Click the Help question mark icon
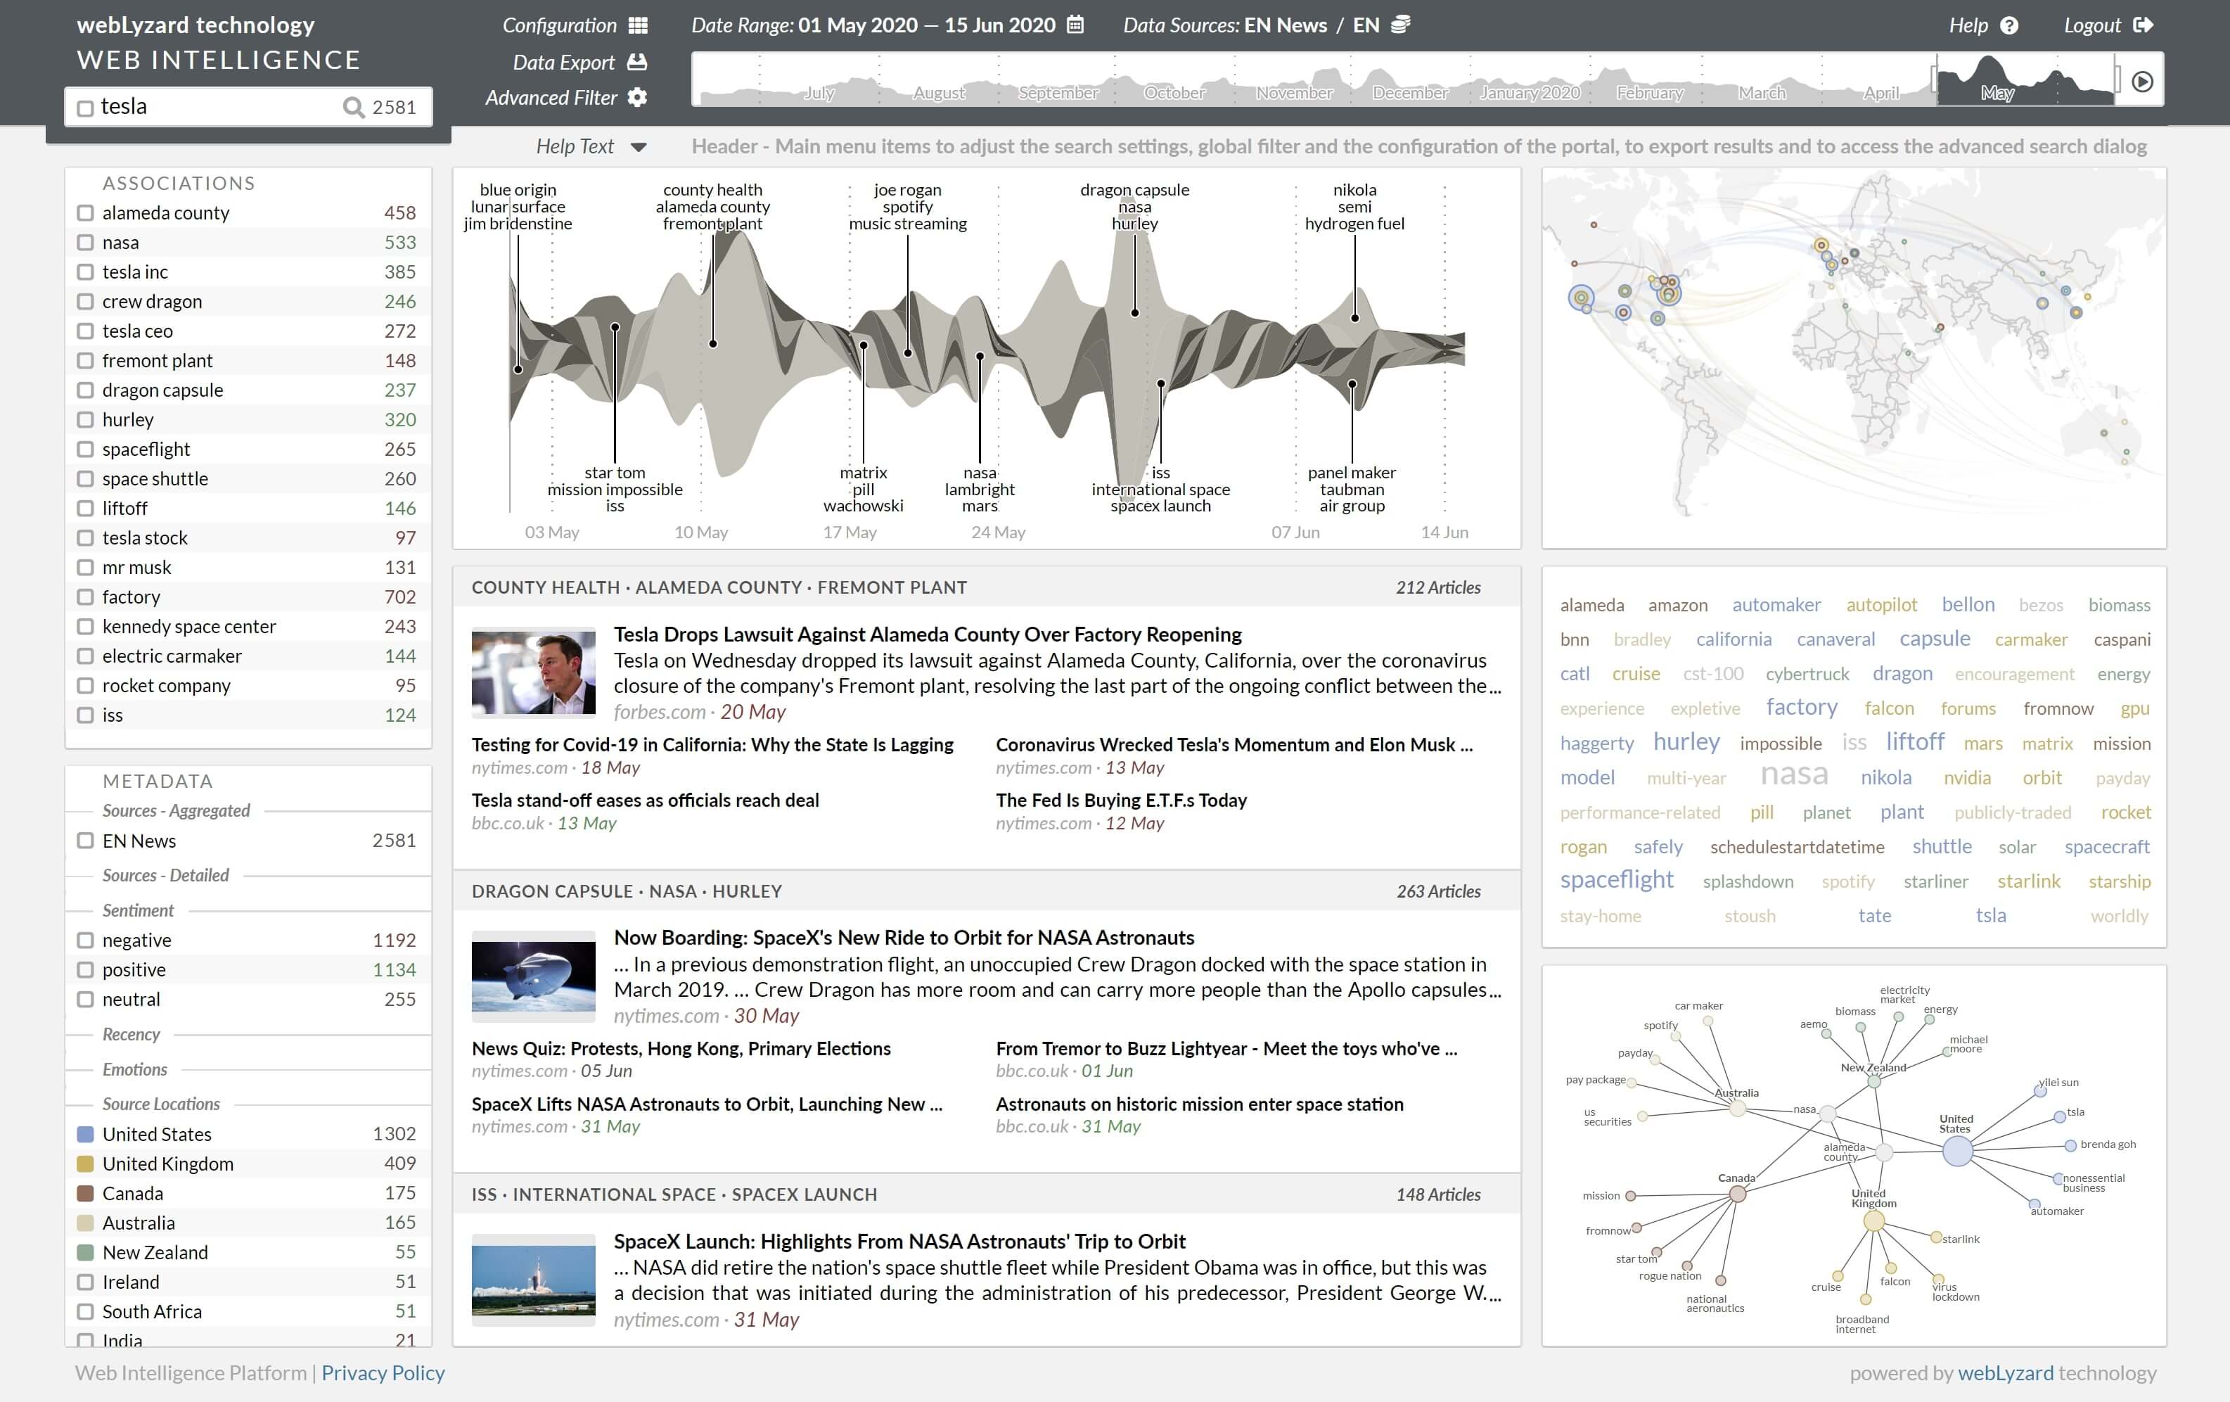 tap(2008, 26)
